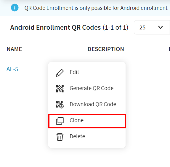Open the 25 rows-per-page dropdown
170x167 pixels.
coord(152,27)
